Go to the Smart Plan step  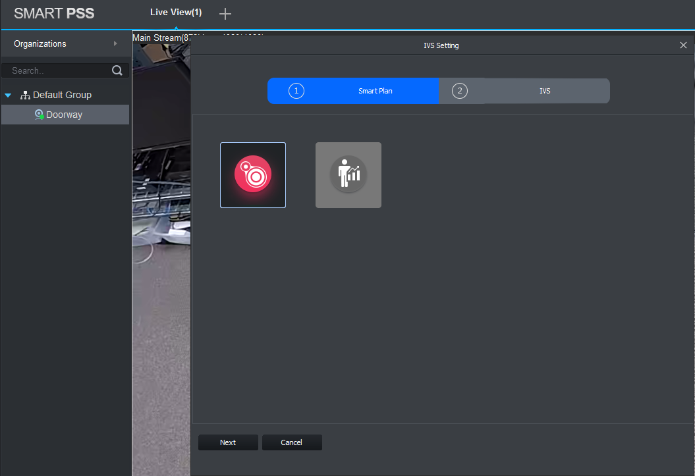(x=375, y=91)
